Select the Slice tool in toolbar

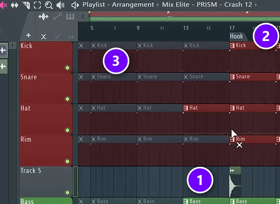click(26, 5)
